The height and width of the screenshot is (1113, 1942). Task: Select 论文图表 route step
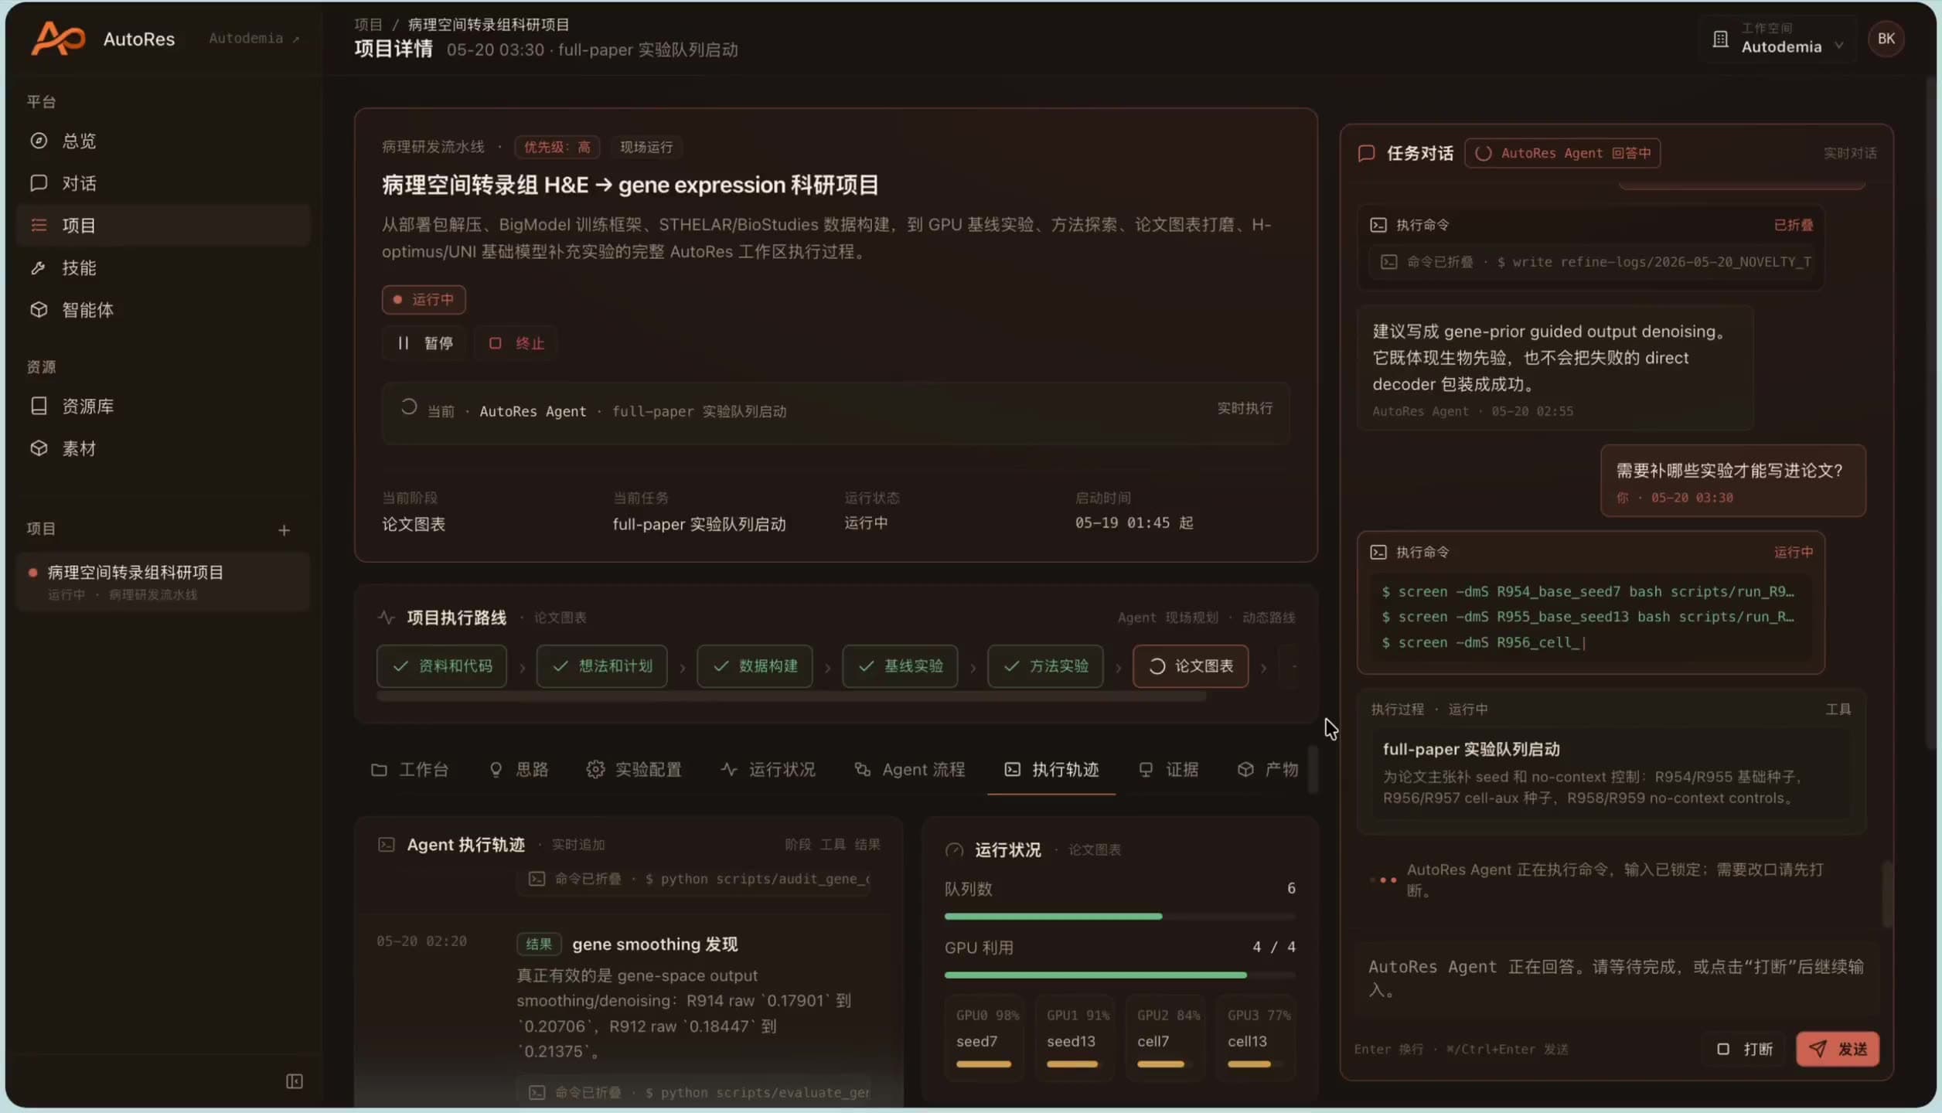1191,665
